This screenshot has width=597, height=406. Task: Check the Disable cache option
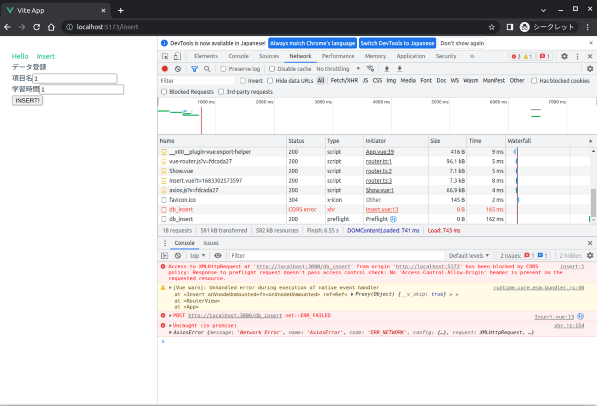272,69
